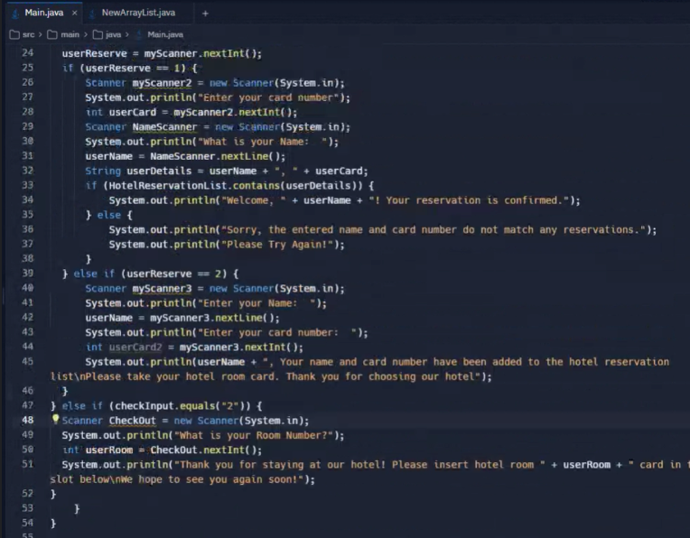
Task: Select the Main.java editor tab
Action: pyautogui.click(x=42, y=14)
